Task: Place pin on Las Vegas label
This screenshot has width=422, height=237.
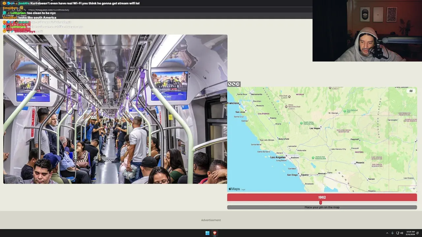Action: [315, 128]
